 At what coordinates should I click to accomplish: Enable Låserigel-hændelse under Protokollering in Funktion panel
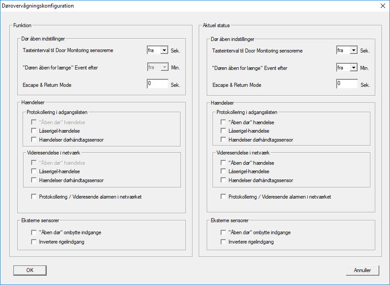(34, 131)
